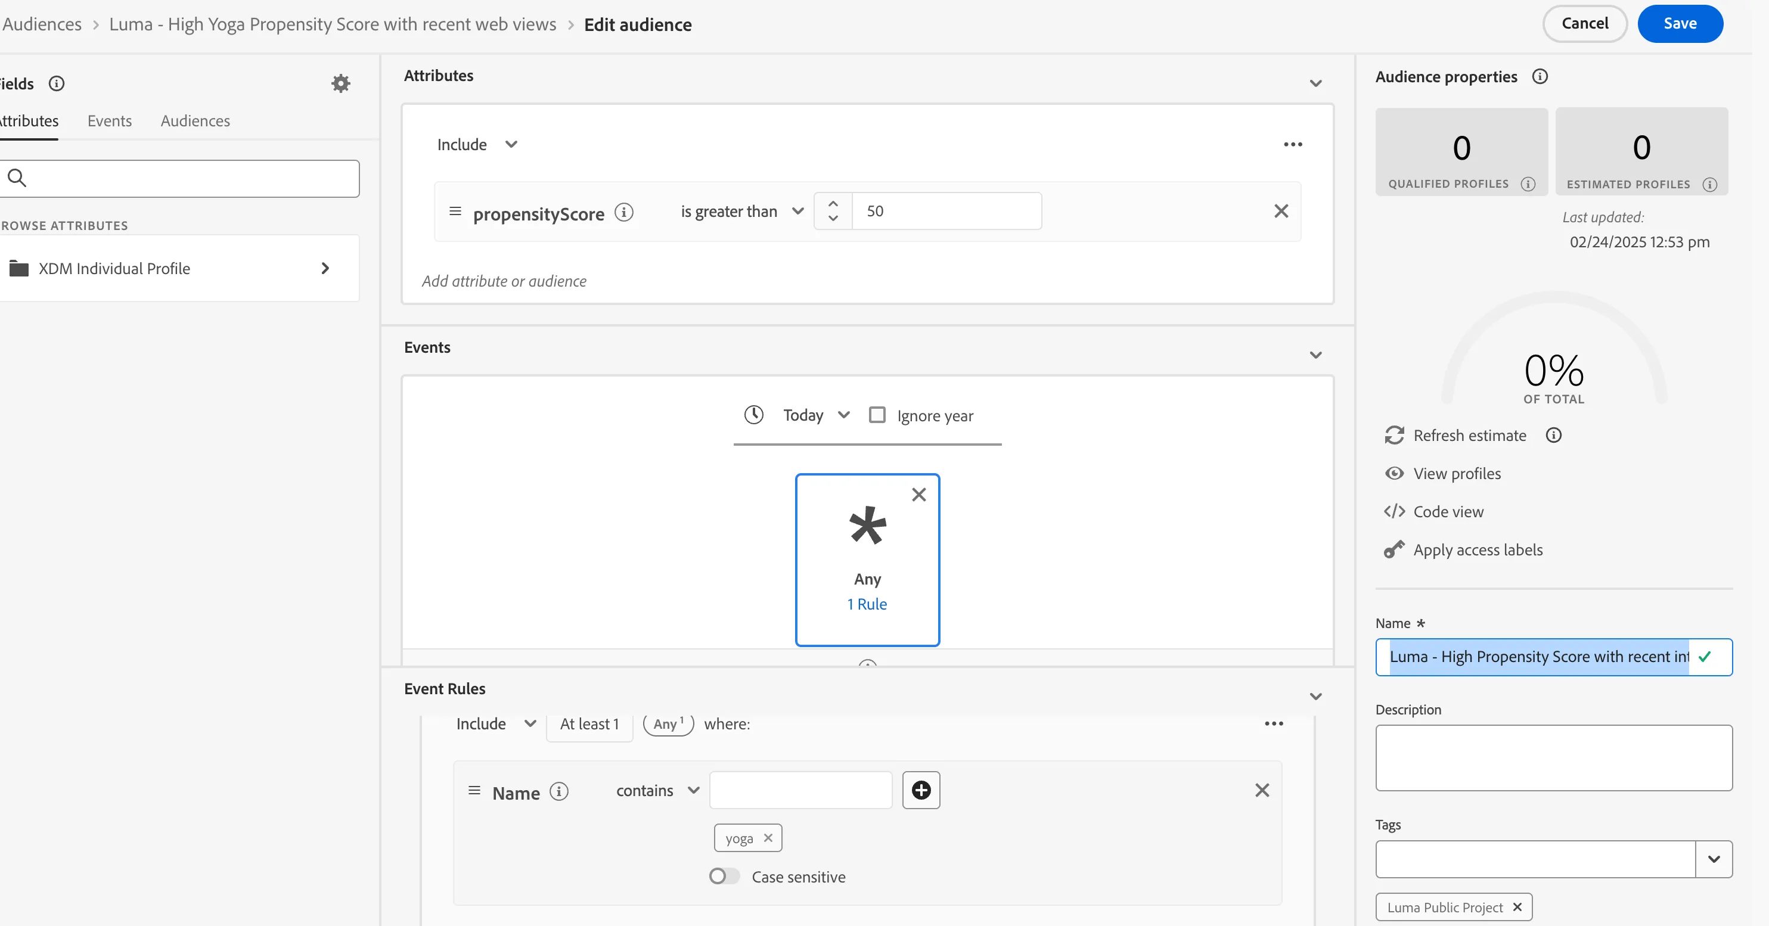Click View profiles
This screenshot has width=1769, height=926.
(1442, 474)
